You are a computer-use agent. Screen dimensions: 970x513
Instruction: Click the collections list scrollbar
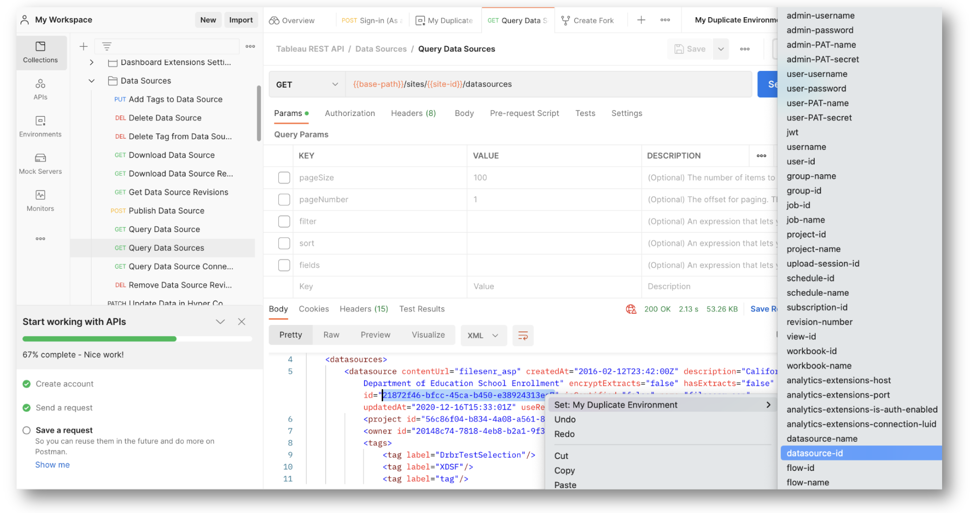tap(259, 114)
